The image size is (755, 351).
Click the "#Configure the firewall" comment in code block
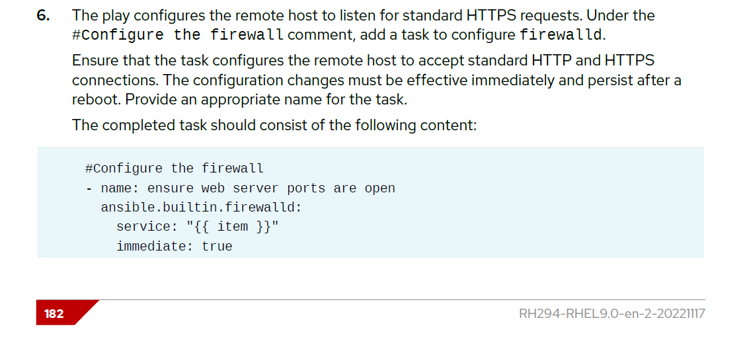[x=174, y=169]
